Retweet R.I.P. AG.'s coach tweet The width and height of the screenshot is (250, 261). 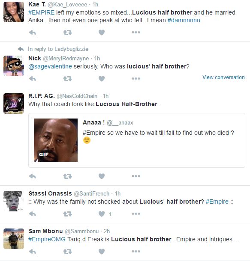[x=67, y=176]
